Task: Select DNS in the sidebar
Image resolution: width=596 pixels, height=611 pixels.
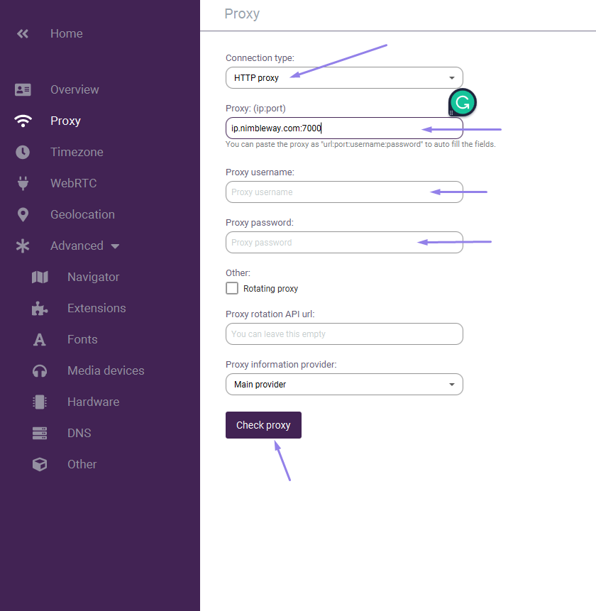Action: (x=79, y=433)
